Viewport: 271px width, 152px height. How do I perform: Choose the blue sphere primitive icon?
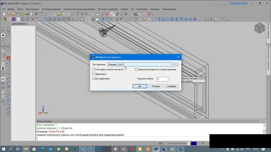click(x=172, y=19)
